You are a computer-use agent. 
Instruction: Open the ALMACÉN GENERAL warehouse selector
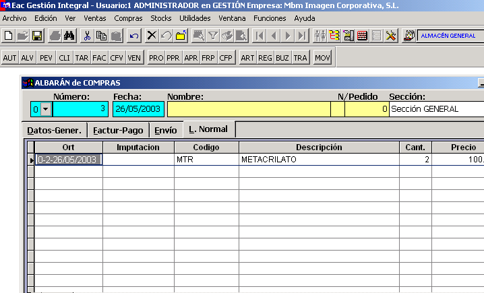450,36
